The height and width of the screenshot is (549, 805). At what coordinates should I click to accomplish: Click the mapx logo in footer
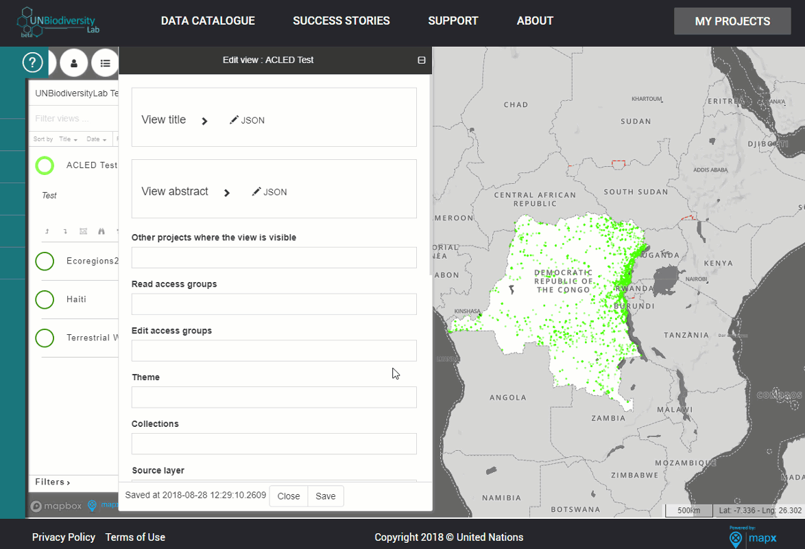753,537
